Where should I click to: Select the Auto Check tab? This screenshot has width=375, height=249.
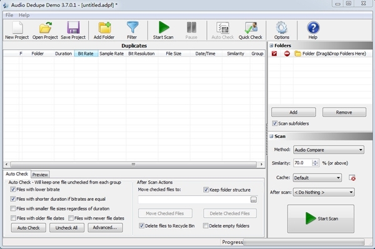point(17,173)
